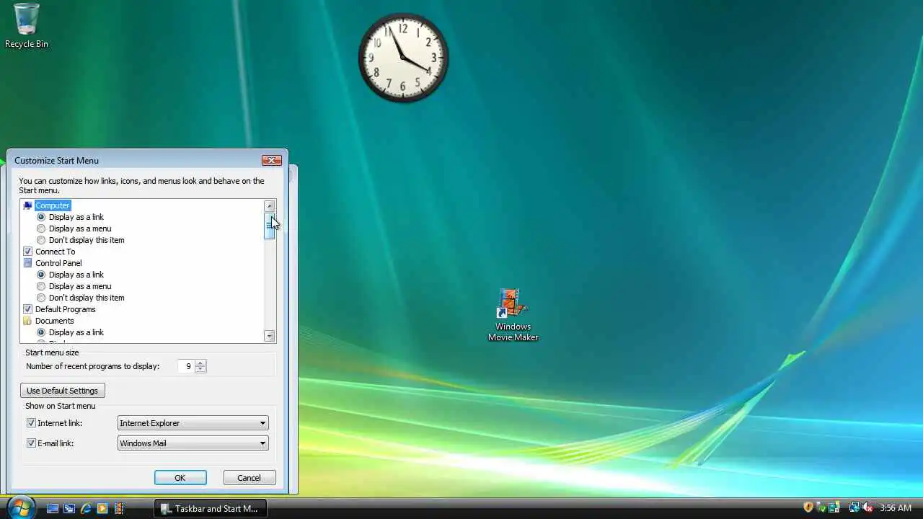923x519 pixels.
Task: Click the Documents folder icon in the list
Action: point(27,321)
